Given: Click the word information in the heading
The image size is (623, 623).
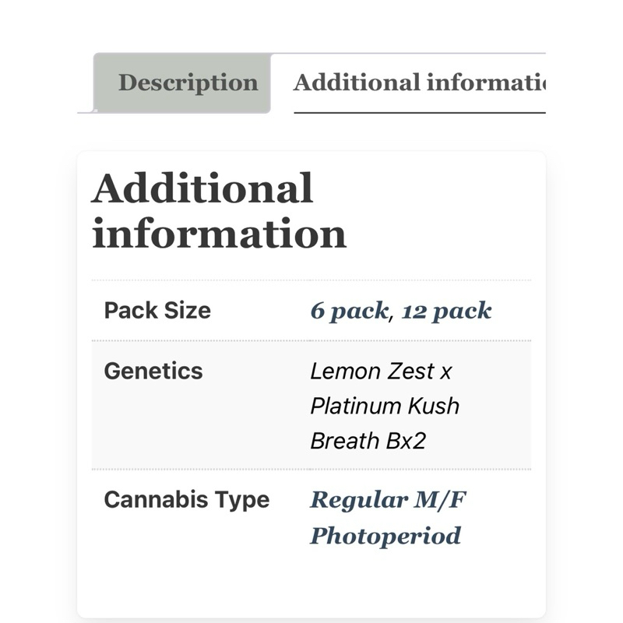Looking at the screenshot, I should pyautogui.click(x=219, y=234).
